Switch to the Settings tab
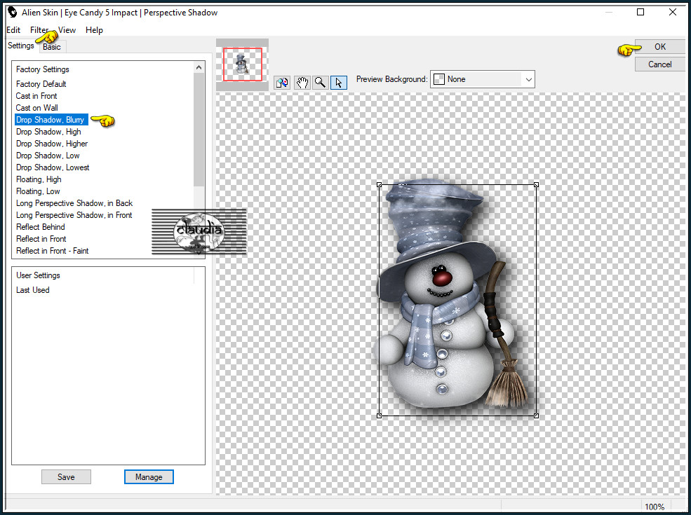Viewport: 691px width, 515px height. point(21,46)
